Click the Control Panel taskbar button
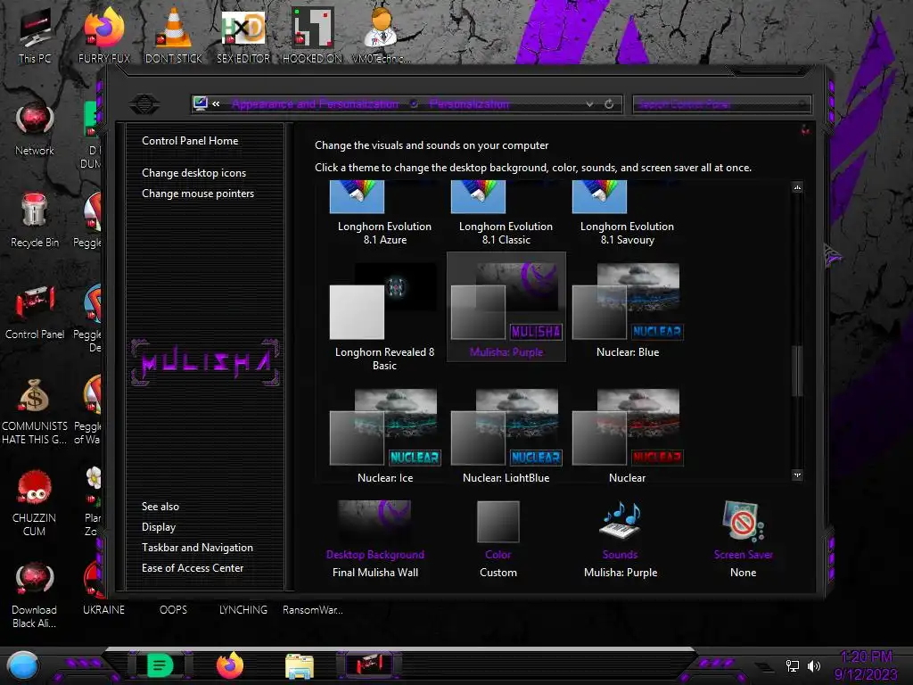This screenshot has width=913, height=685. click(x=369, y=665)
